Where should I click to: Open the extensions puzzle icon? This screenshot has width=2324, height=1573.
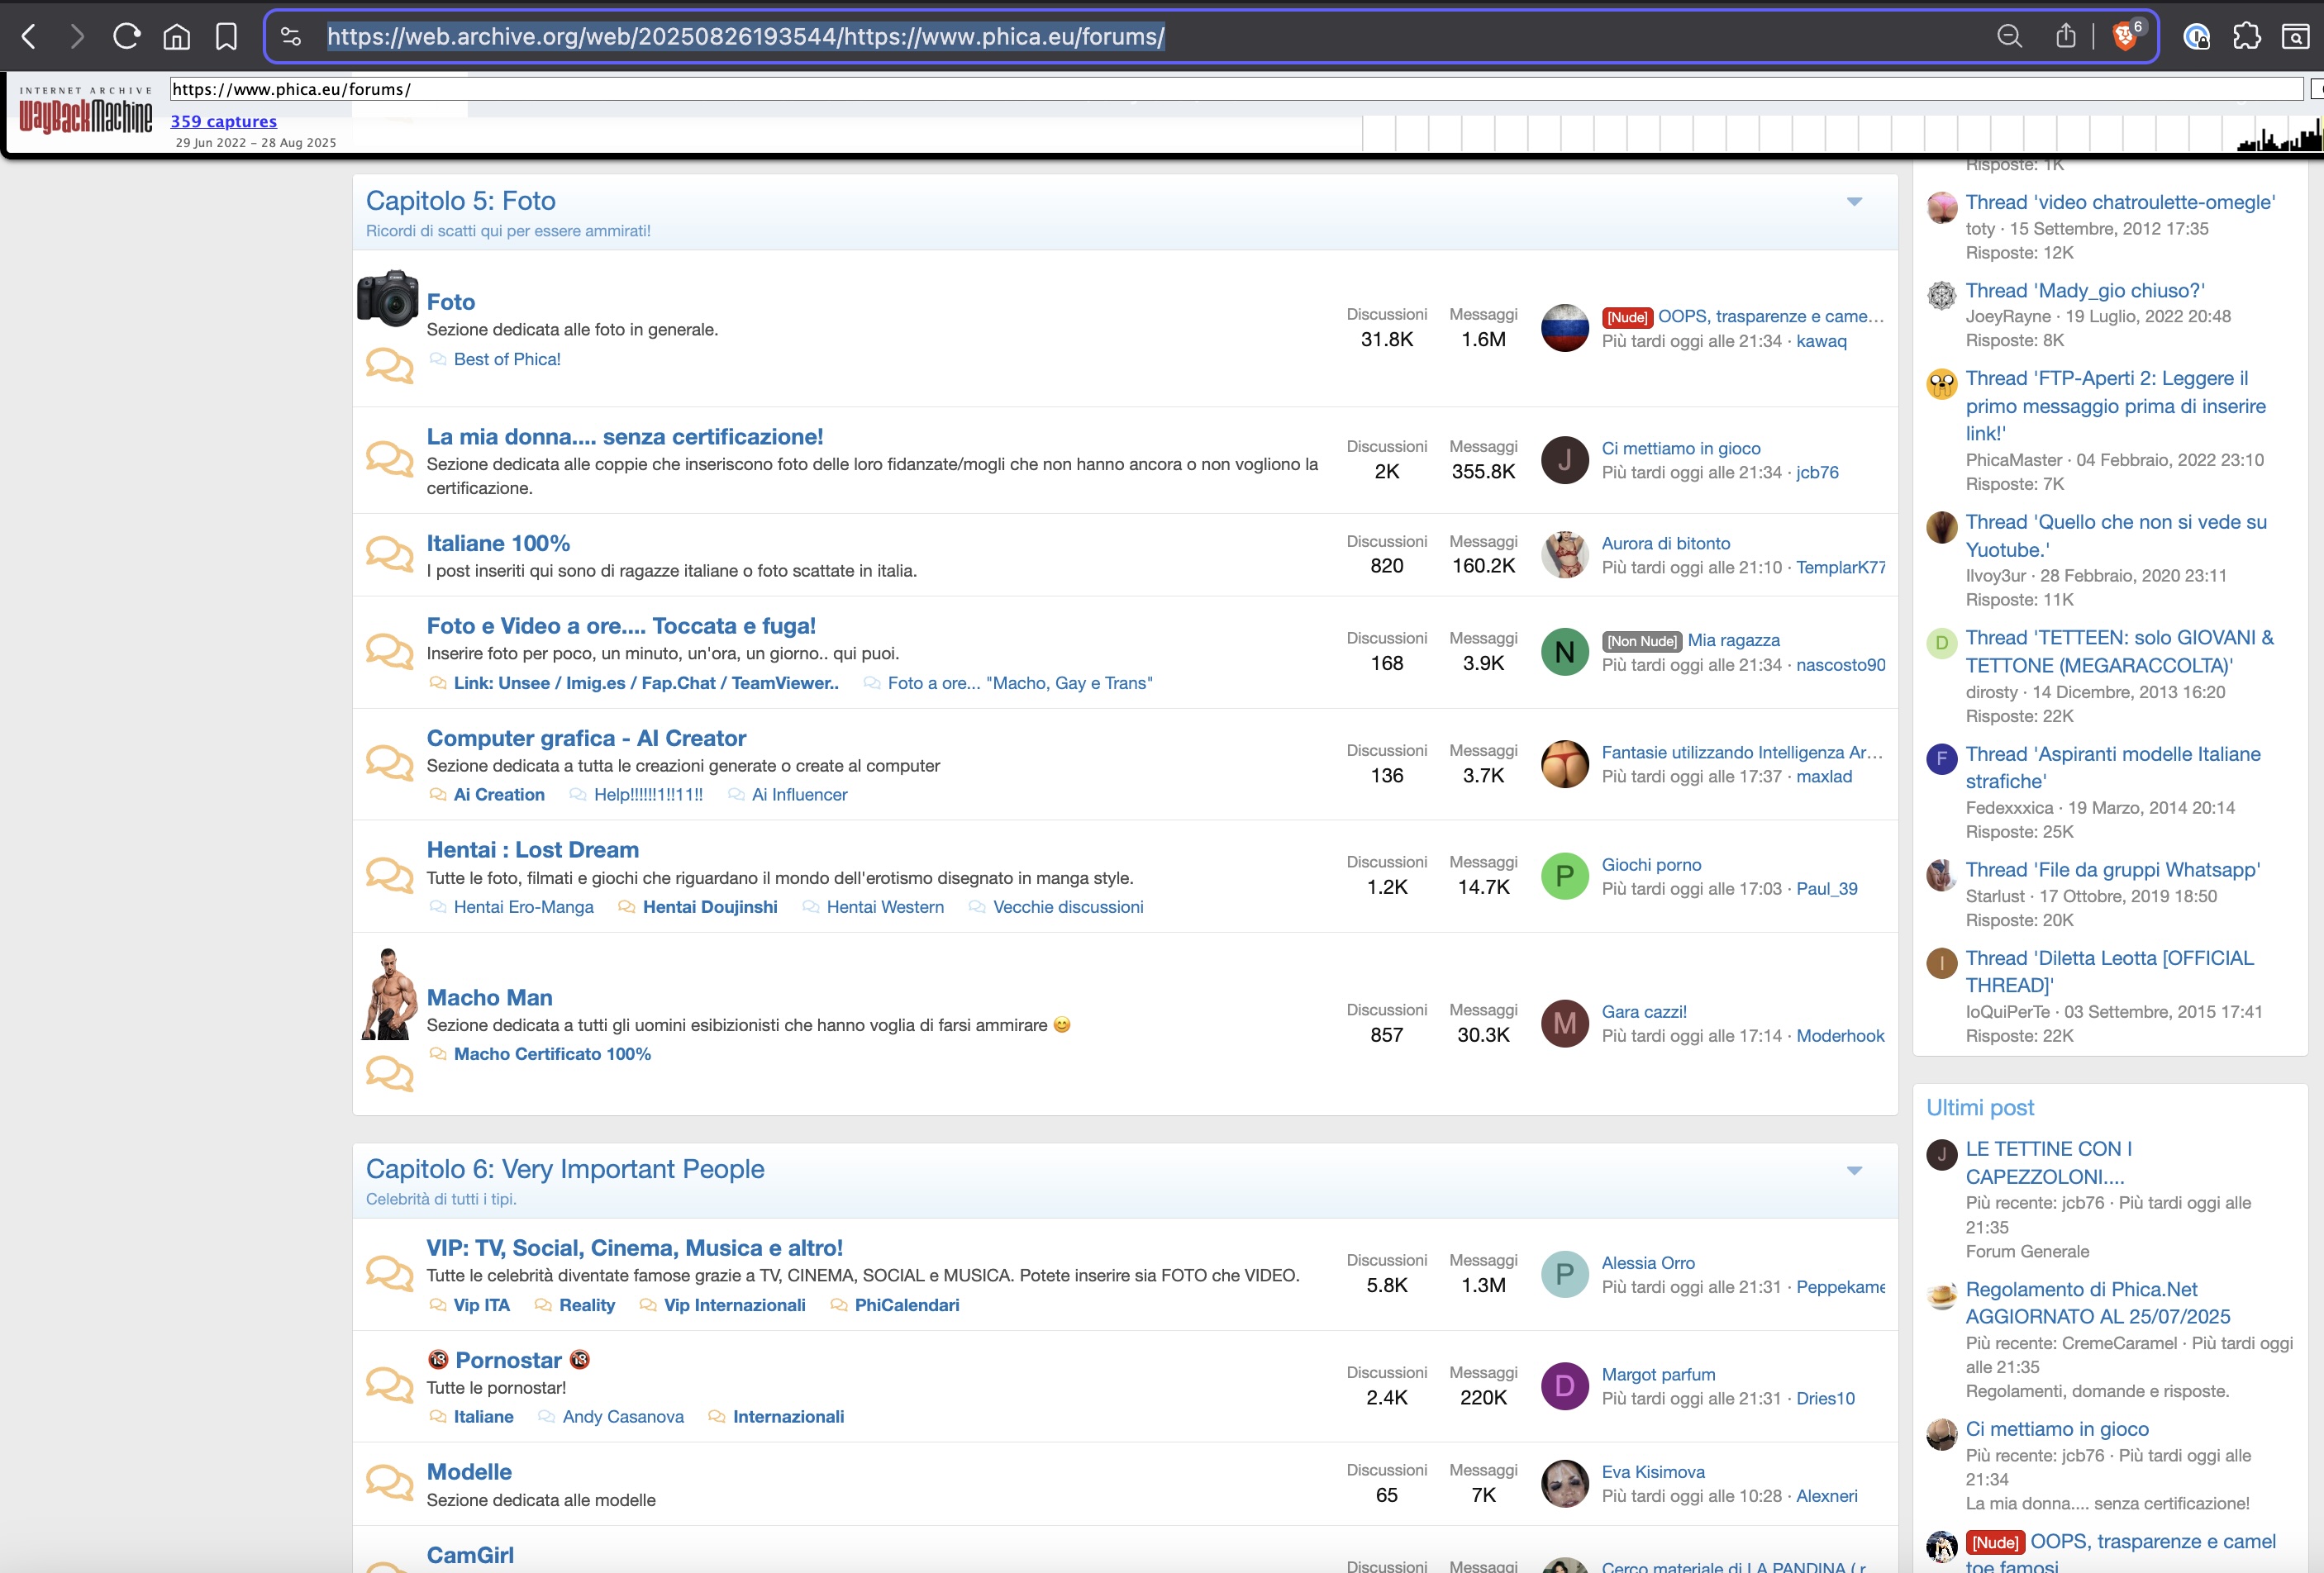2246,37
